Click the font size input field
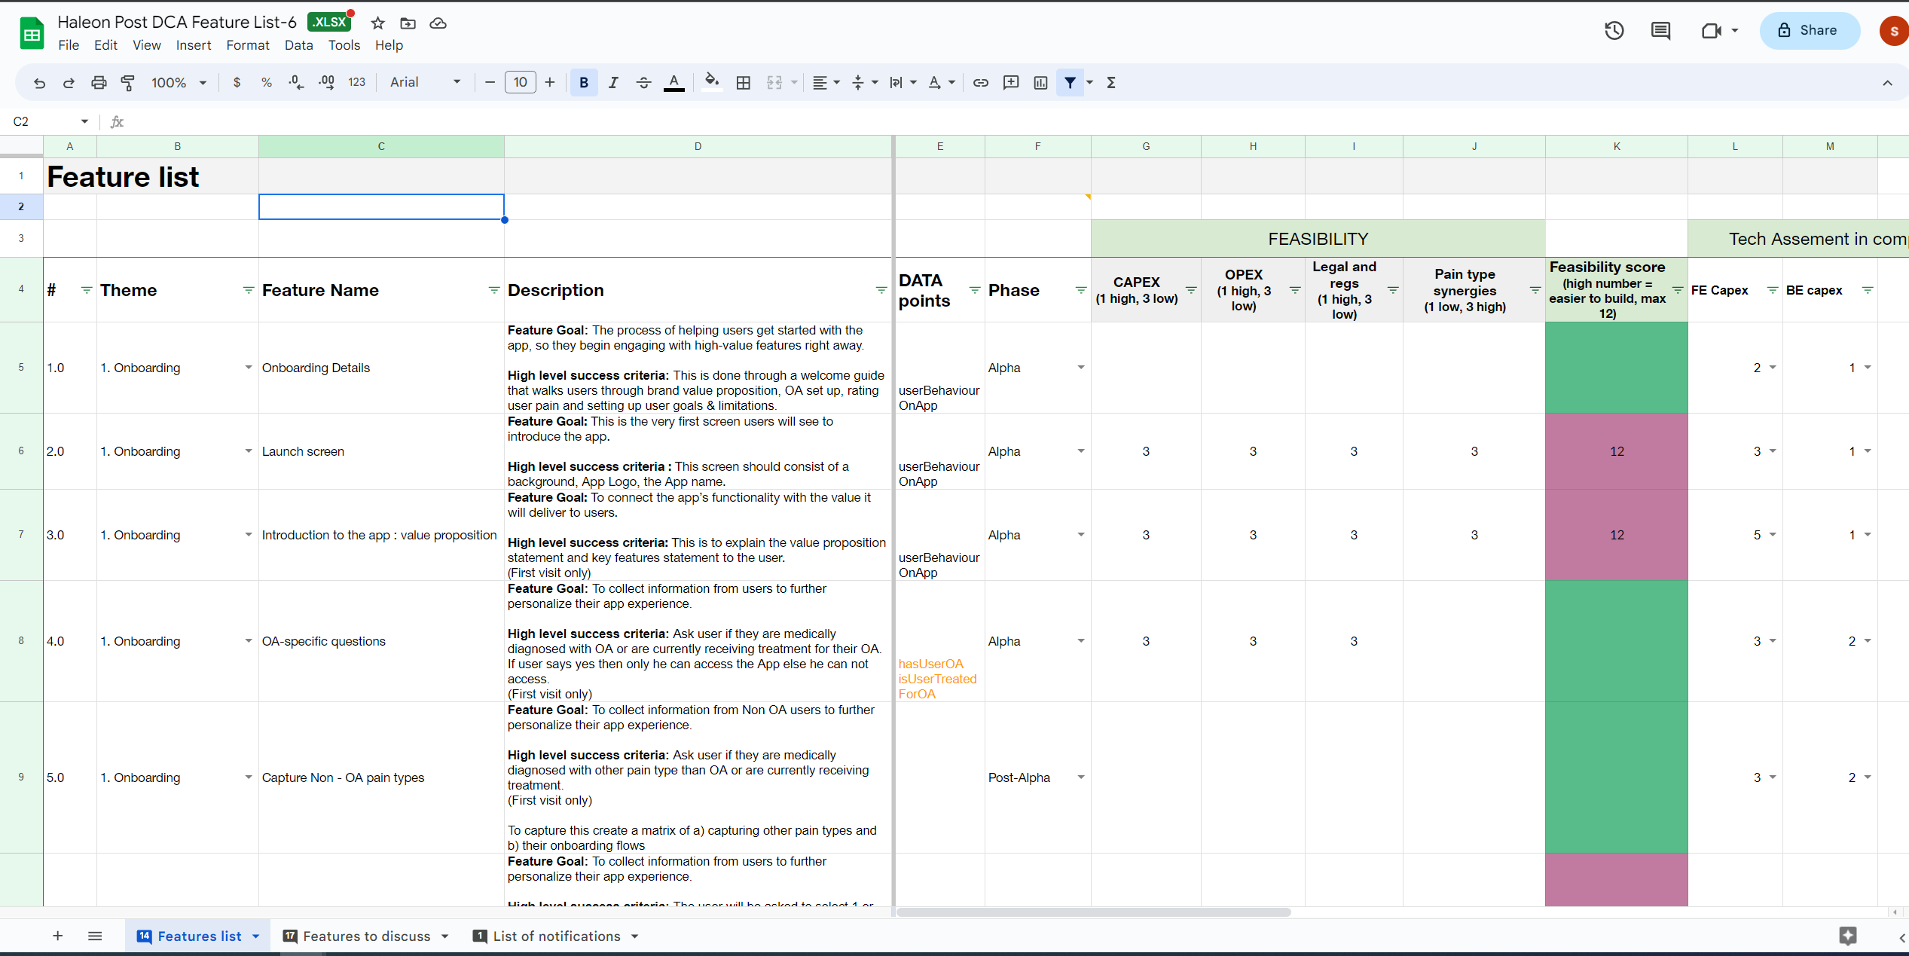This screenshot has height=956, width=1909. [x=520, y=83]
